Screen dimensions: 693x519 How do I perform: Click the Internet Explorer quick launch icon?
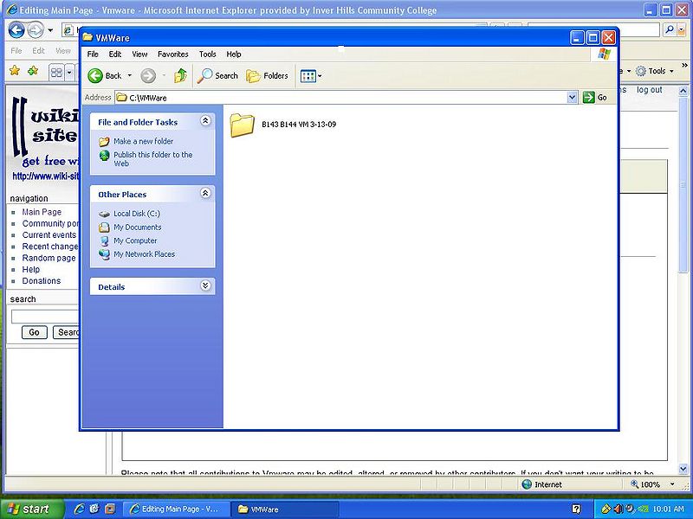tap(79, 509)
